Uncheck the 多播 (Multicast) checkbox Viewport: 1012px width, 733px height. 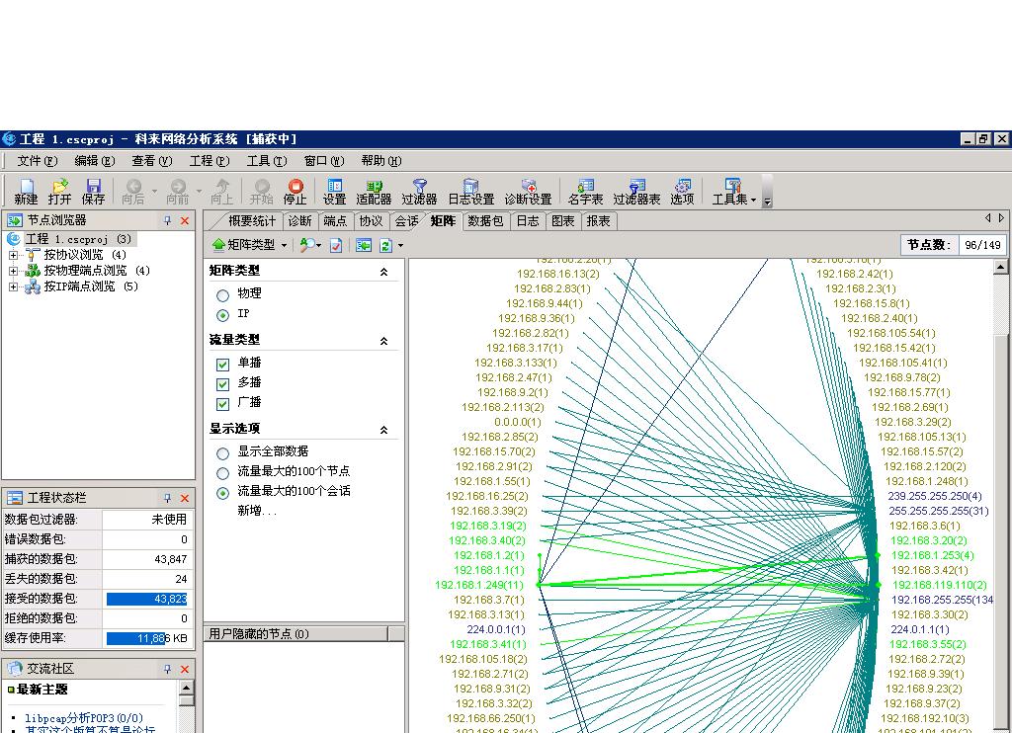tap(222, 383)
